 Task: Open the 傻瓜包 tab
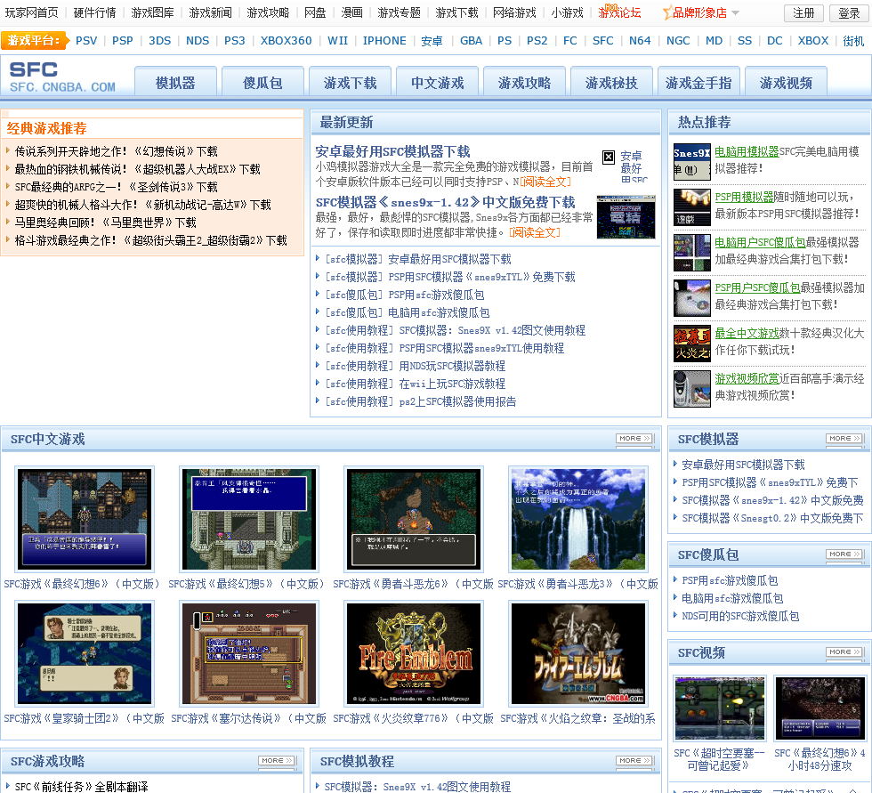click(x=262, y=82)
